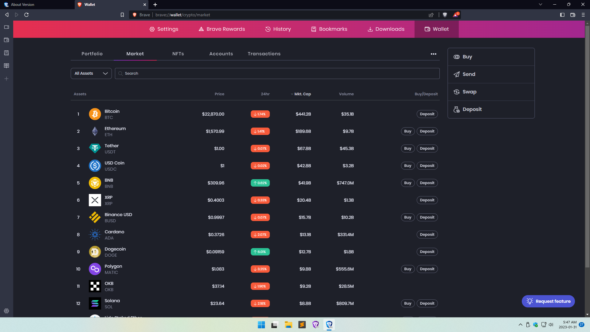Reload the current page
590x332 pixels.
[x=26, y=15]
